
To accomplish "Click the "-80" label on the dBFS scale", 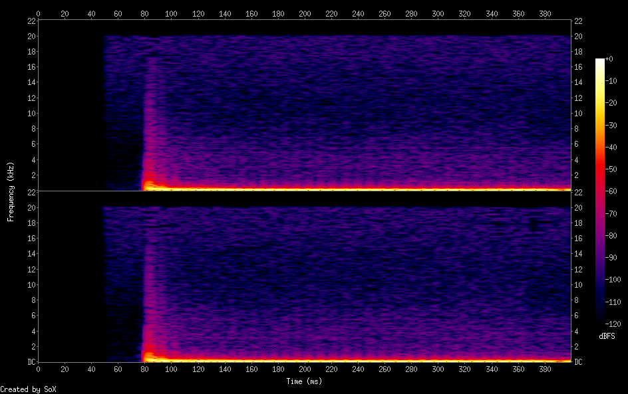I will [611, 236].
